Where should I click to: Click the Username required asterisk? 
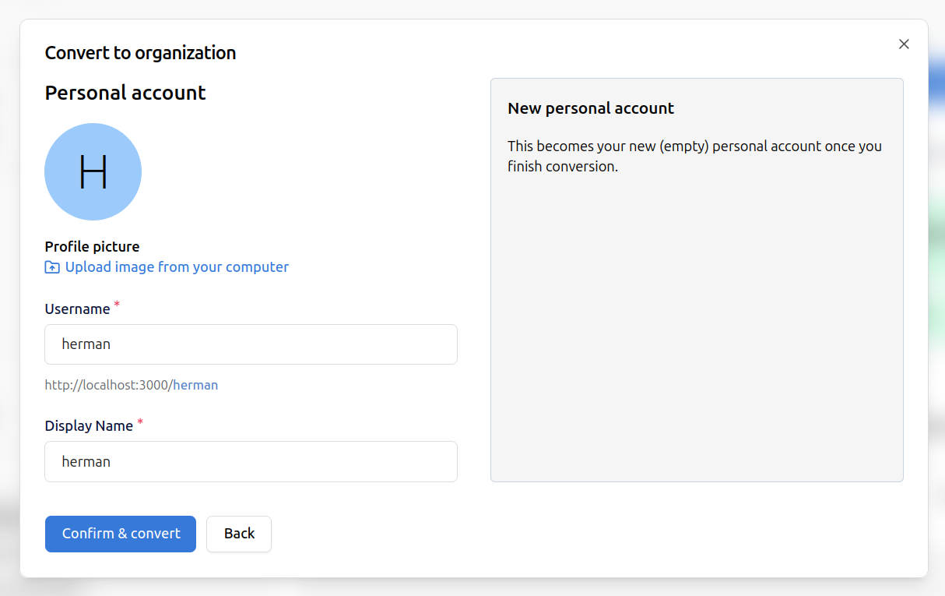tap(116, 305)
